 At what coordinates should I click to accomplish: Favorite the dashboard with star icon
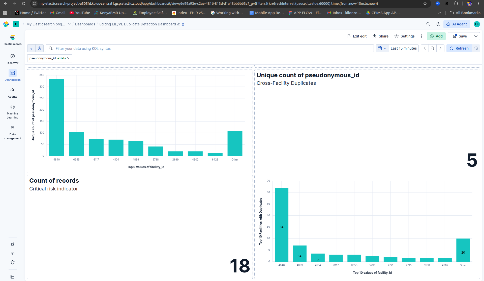(183, 24)
